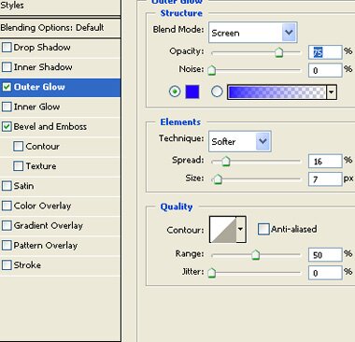
Task: Click the Opacity slider handle
Action: 278,52
